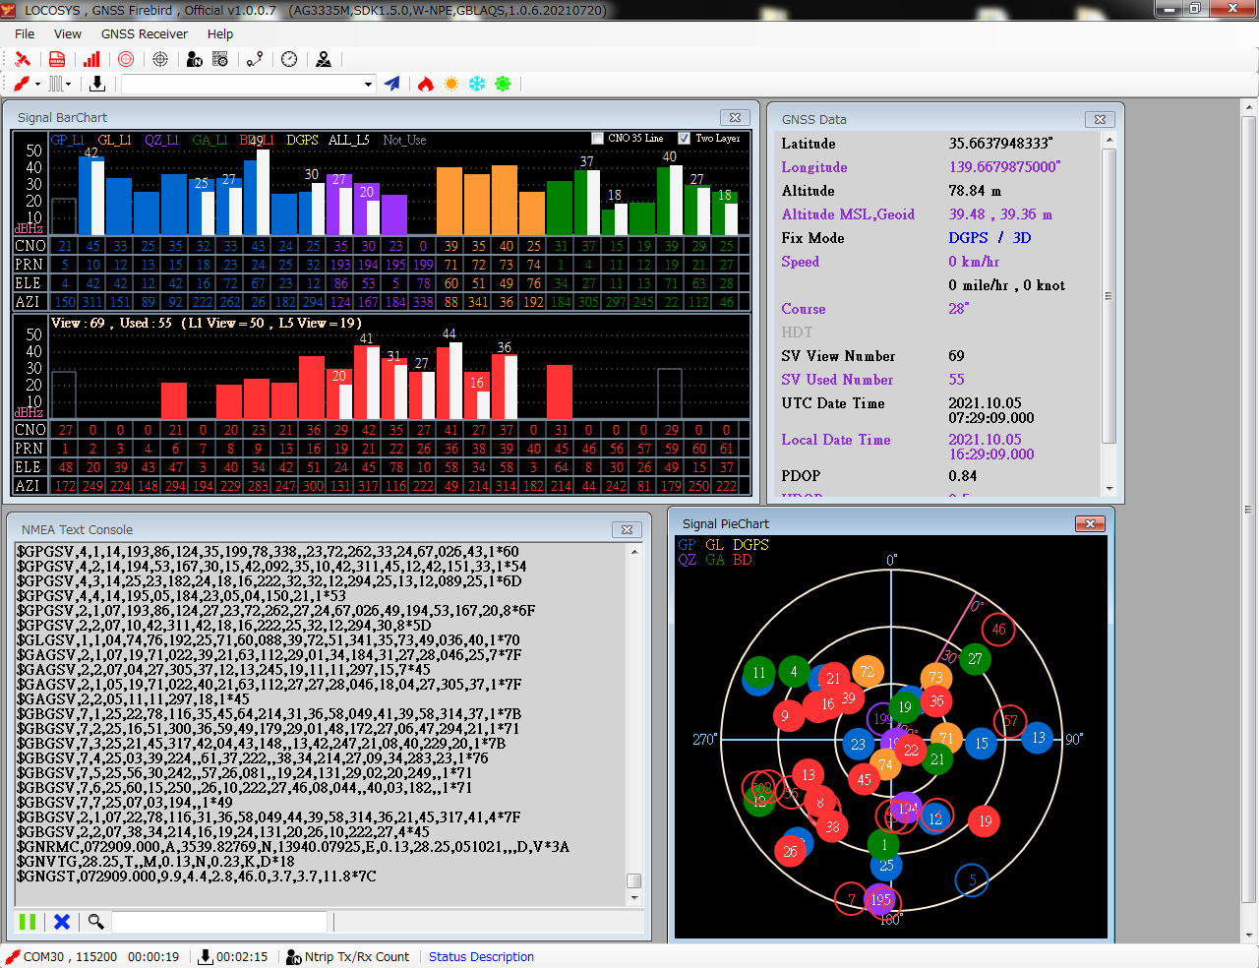Click GNSS Data scrollbar down arrow

click(1109, 489)
